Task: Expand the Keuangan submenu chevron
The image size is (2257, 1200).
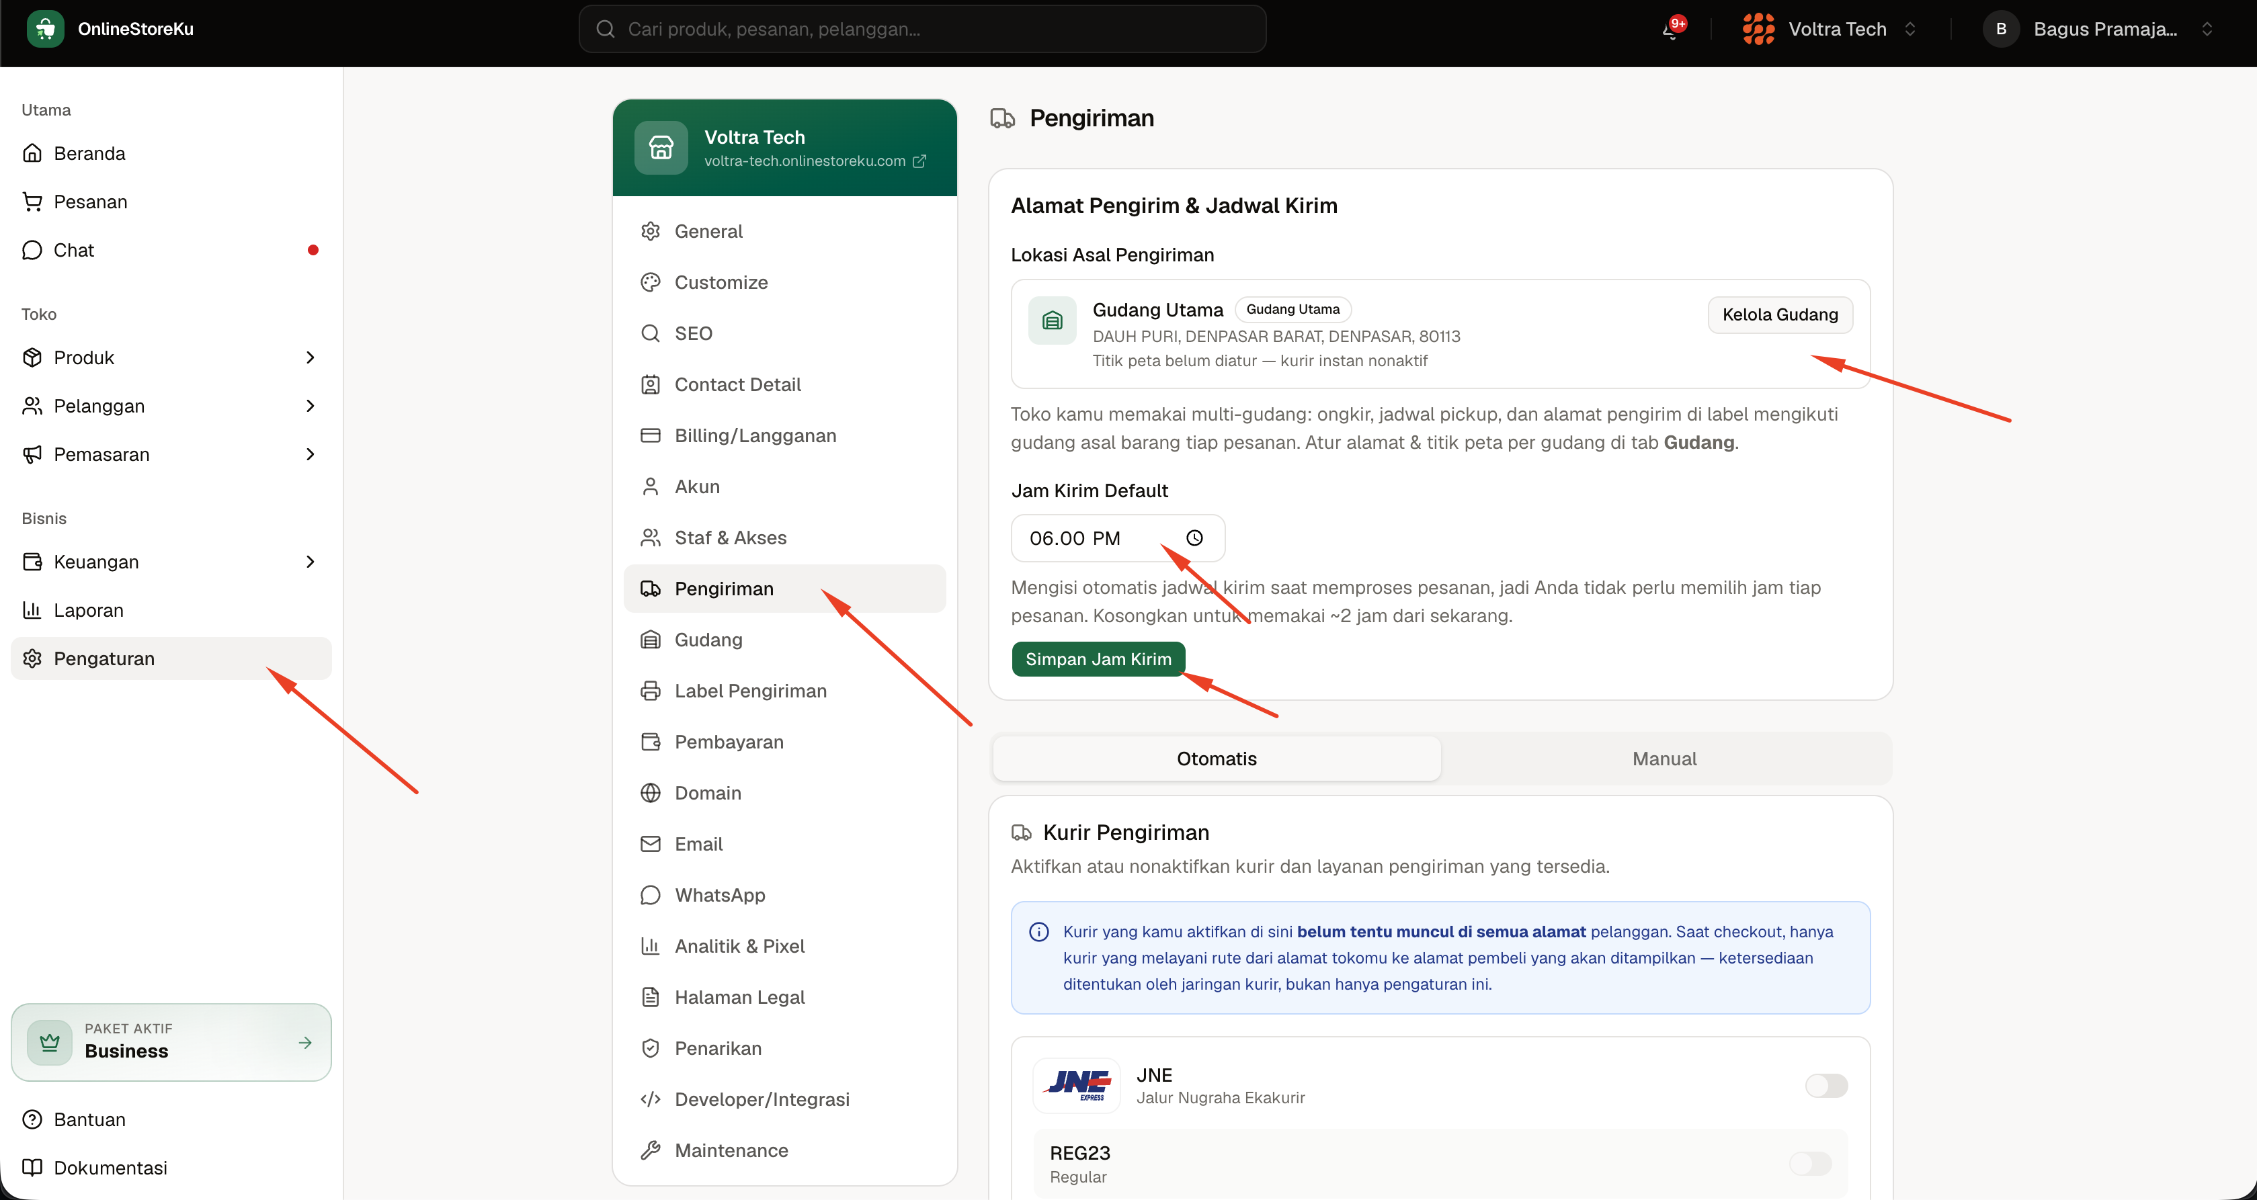Action: click(310, 562)
